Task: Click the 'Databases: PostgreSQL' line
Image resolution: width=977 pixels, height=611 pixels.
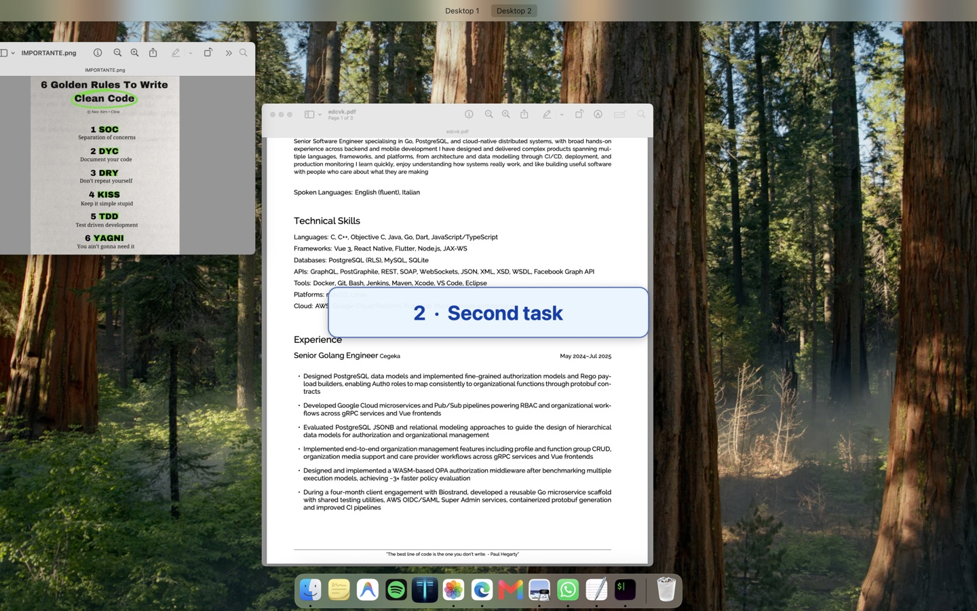Action: tap(361, 260)
